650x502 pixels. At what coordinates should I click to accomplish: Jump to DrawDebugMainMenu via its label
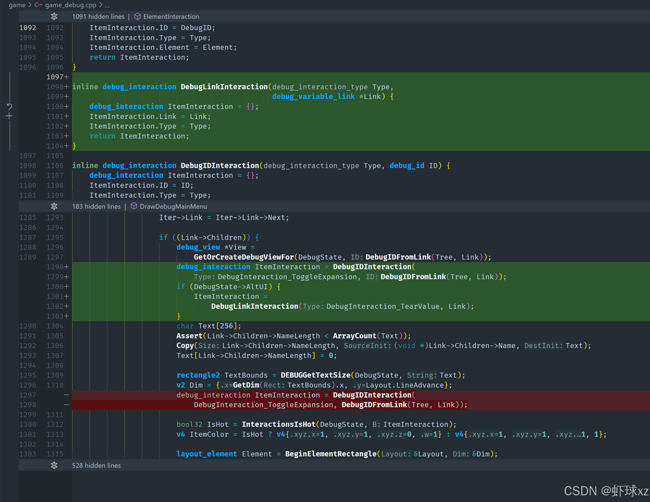(173, 206)
